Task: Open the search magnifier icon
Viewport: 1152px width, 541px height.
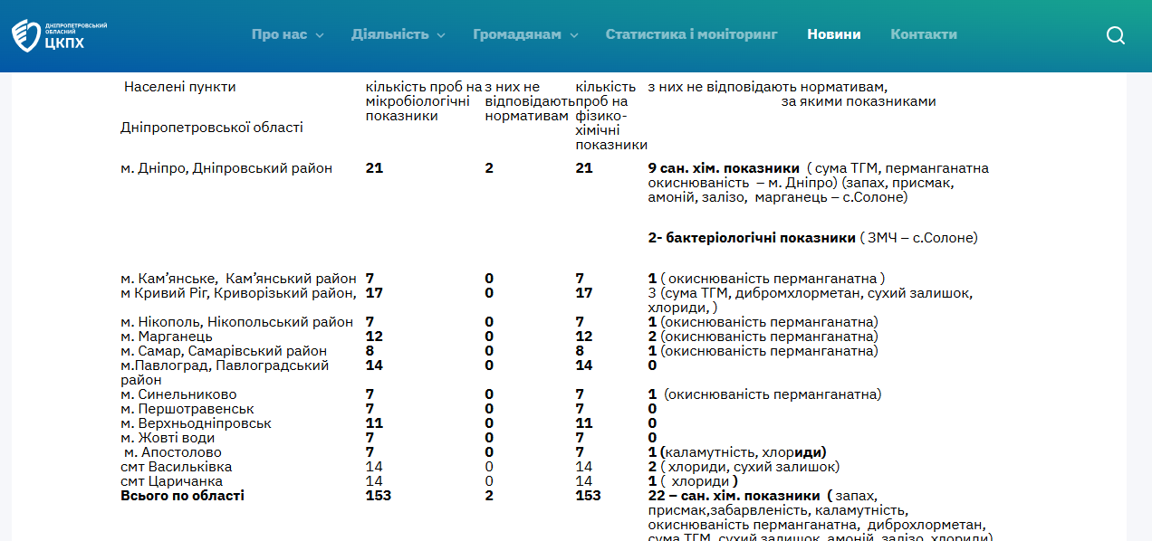Action: tap(1116, 35)
